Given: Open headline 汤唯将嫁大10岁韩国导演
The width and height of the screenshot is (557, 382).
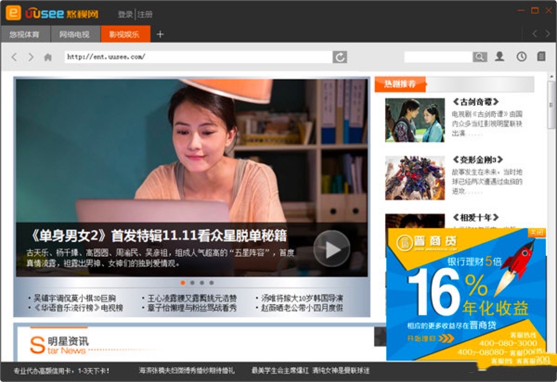Looking at the screenshot, I should tap(302, 298).
